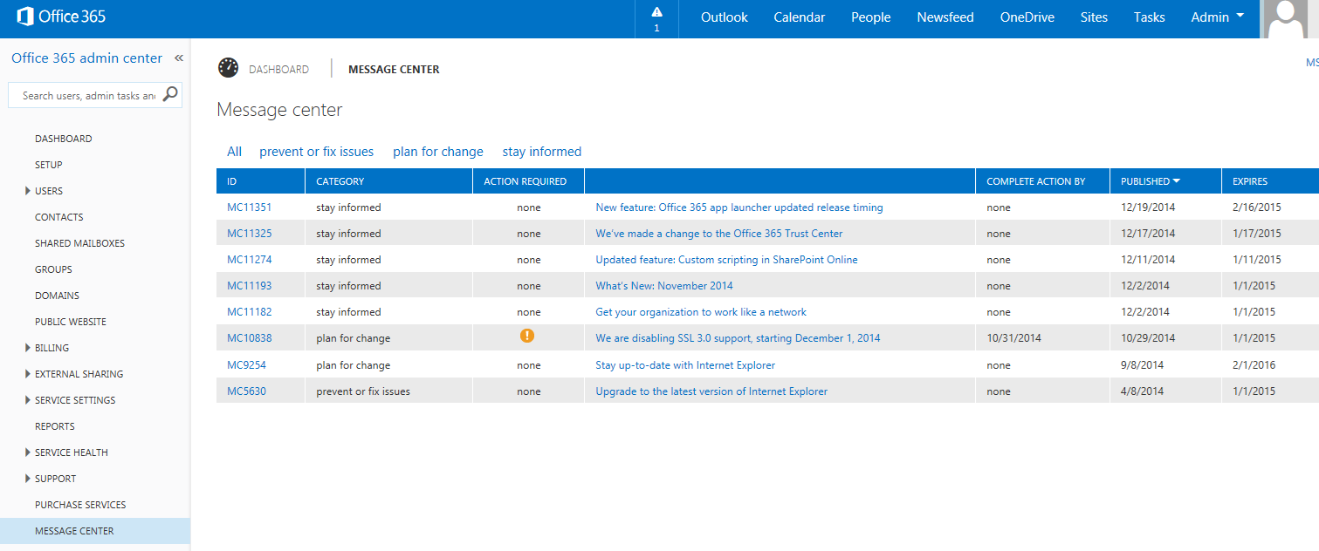
Task: Expand External Sharing in sidebar
Action: point(28,374)
